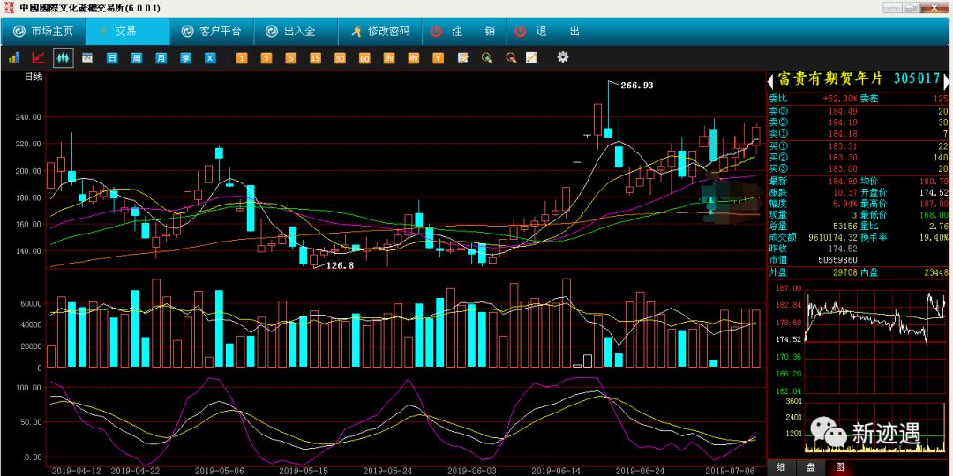Click turnover amount 9610174.32

(833, 237)
